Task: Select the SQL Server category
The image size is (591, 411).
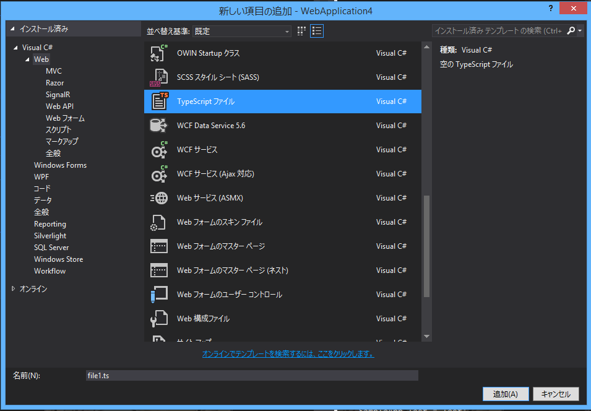Action: (x=51, y=248)
